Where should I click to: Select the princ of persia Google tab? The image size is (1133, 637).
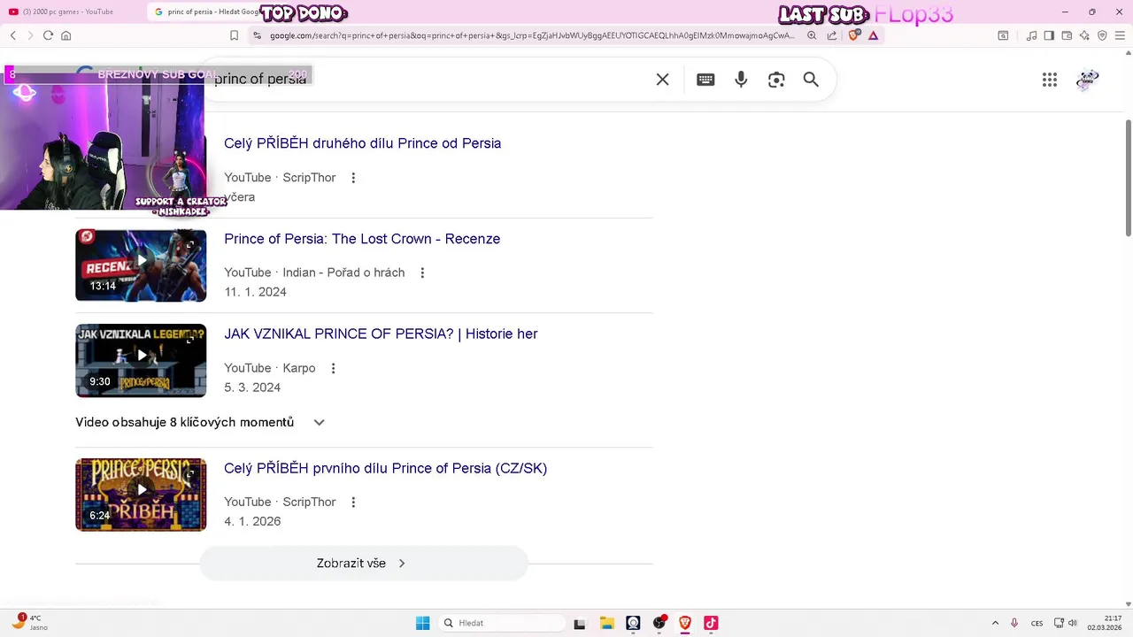(x=208, y=12)
